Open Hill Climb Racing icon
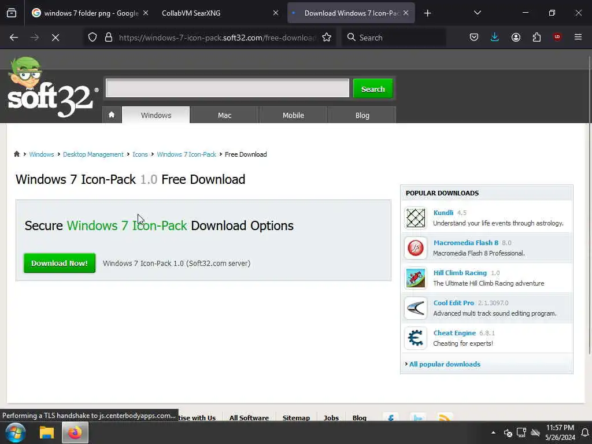Image resolution: width=592 pixels, height=444 pixels. tap(415, 278)
